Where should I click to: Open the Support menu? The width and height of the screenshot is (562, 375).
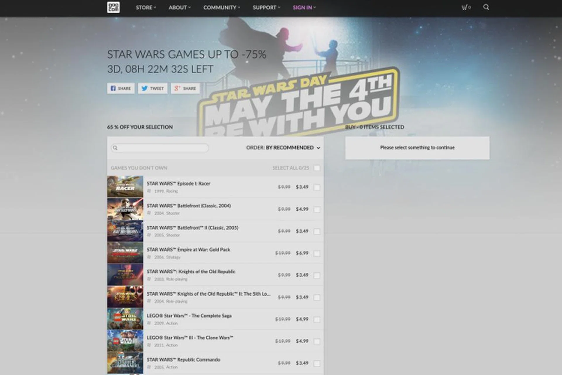(266, 8)
